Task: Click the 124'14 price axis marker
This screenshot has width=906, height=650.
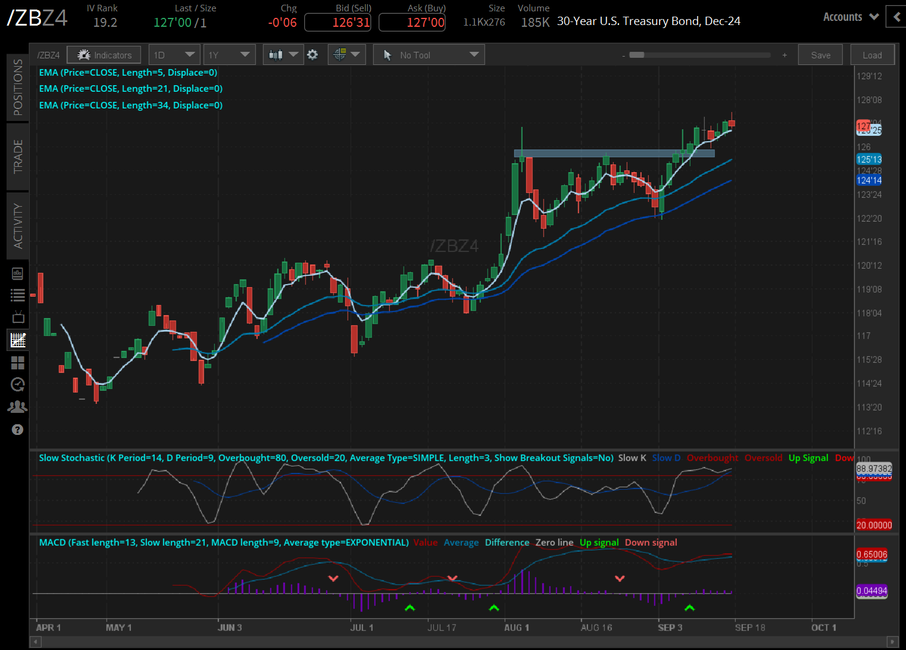Action: click(869, 180)
